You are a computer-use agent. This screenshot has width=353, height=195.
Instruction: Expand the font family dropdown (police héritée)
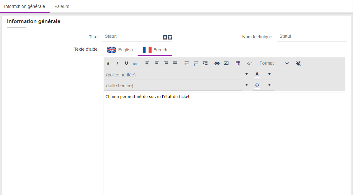(247, 75)
